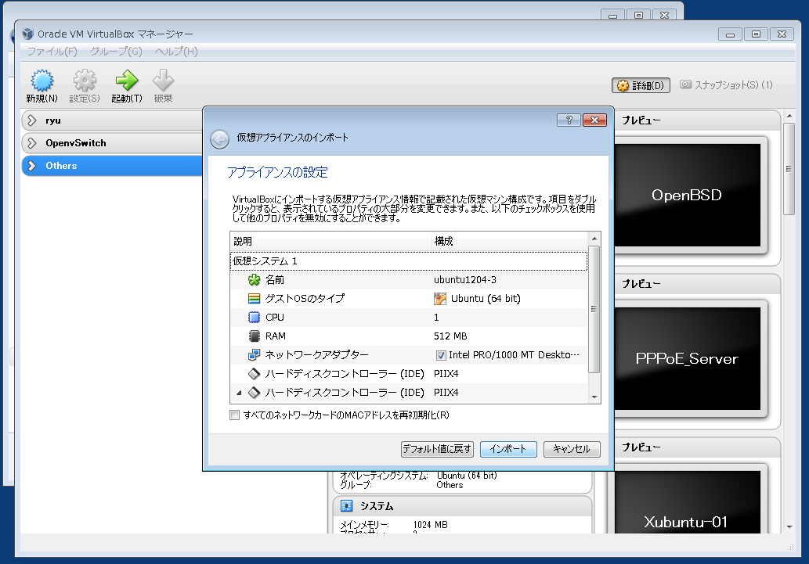The height and width of the screenshot is (564, 809).
Task: Click the 起動(T) green start arrow icon
Action: pyautogui.click(x=126, y=81)
